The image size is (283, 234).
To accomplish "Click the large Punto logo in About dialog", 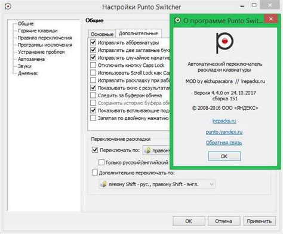I will [x=224, y=43].
